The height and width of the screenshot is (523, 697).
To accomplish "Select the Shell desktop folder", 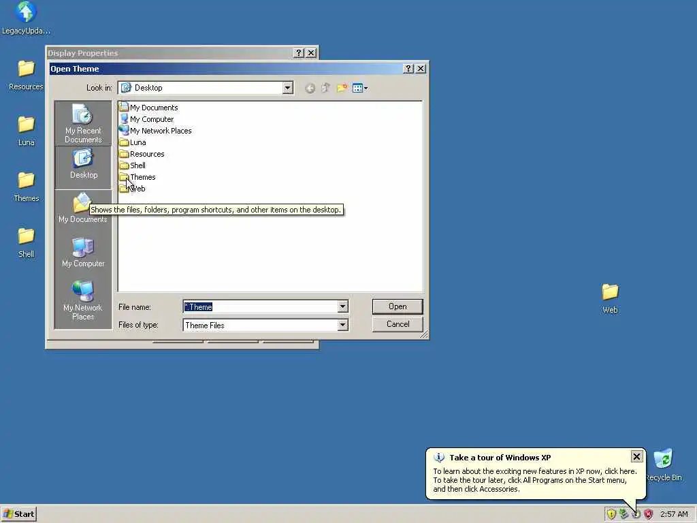I will [x=26, y=243].
